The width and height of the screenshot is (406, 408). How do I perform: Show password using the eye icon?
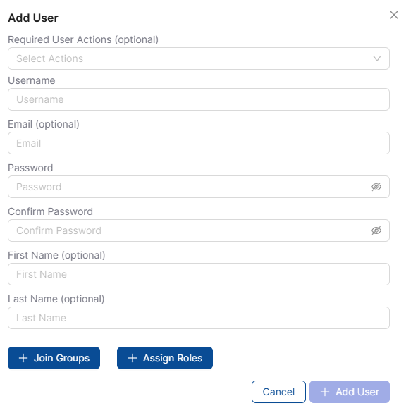point(376,187)
